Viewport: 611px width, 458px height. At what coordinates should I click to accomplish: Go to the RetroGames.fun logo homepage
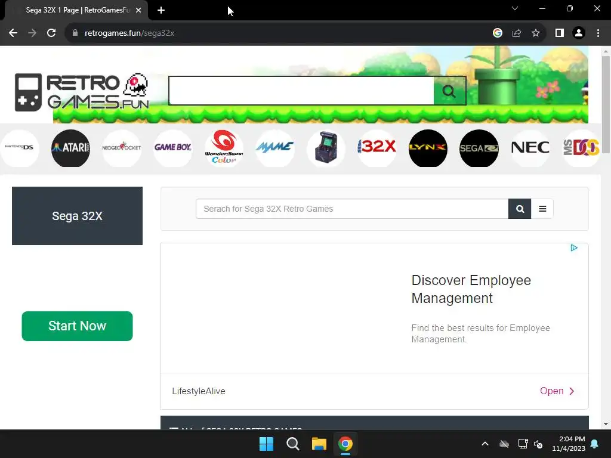click(x=82, y=92)
